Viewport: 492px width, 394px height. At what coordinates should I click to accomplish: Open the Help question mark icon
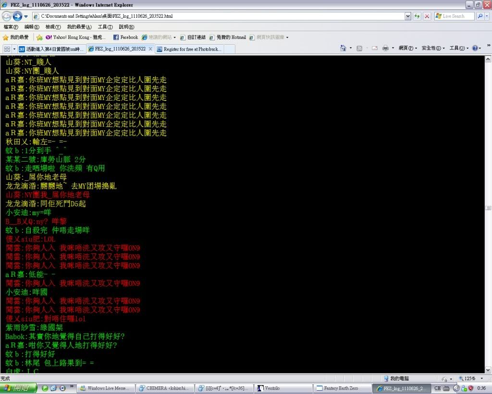coord(475,48)
